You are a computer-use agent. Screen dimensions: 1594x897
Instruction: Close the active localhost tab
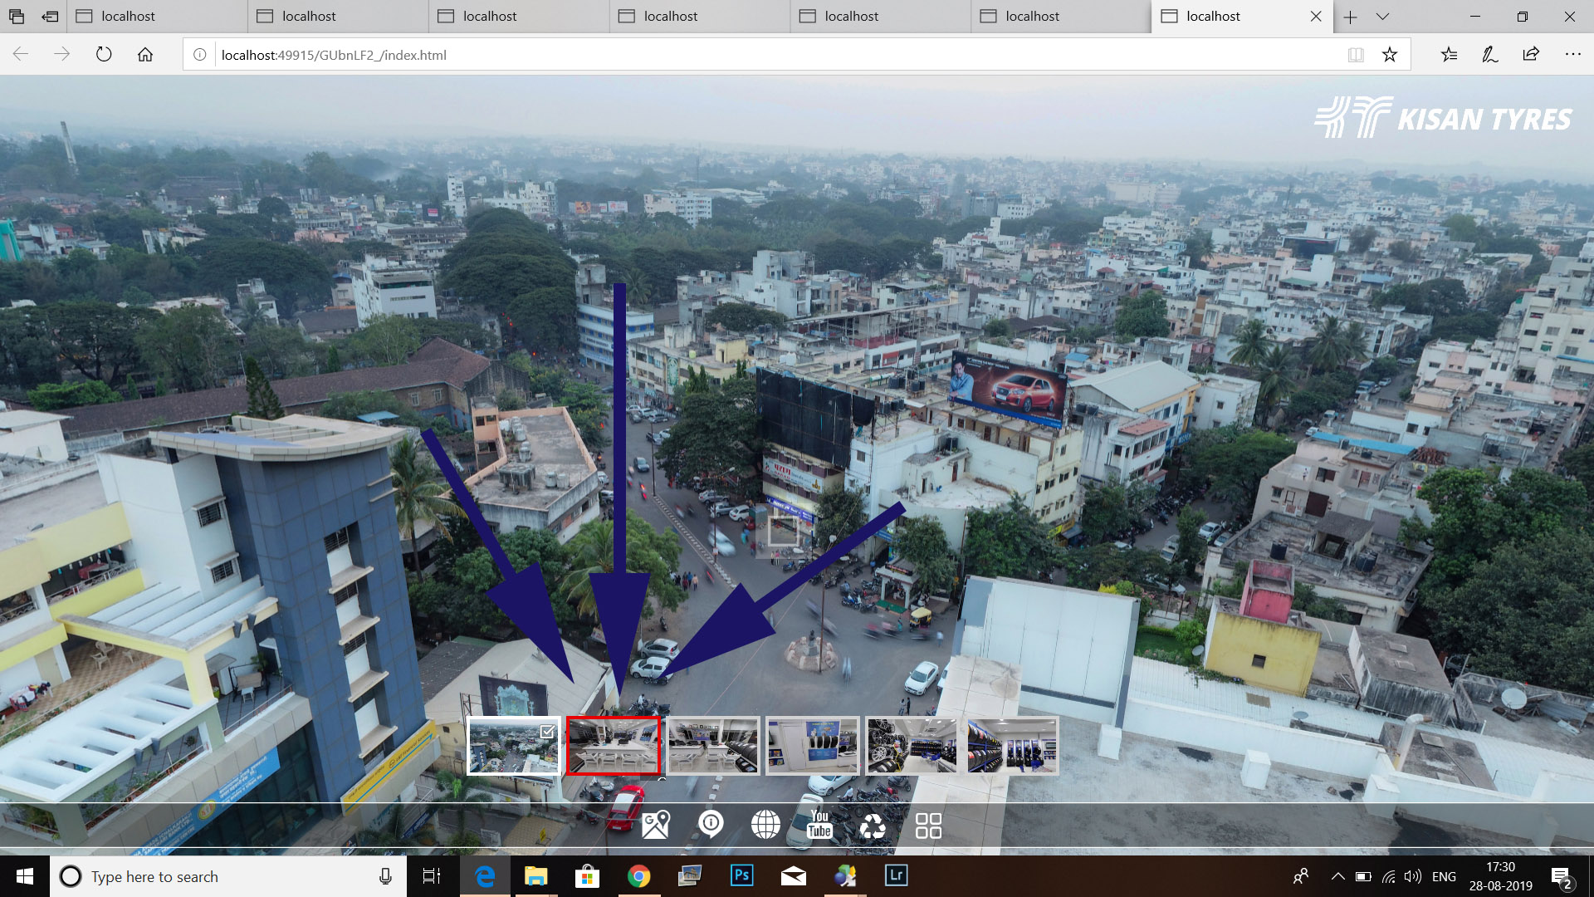[x=1316, y=17]
